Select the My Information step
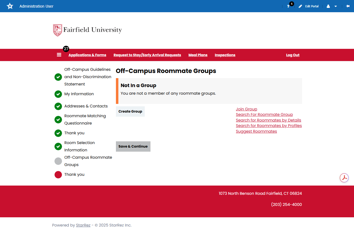This screenshot has height=239, width=354. (x=79, y=94)
